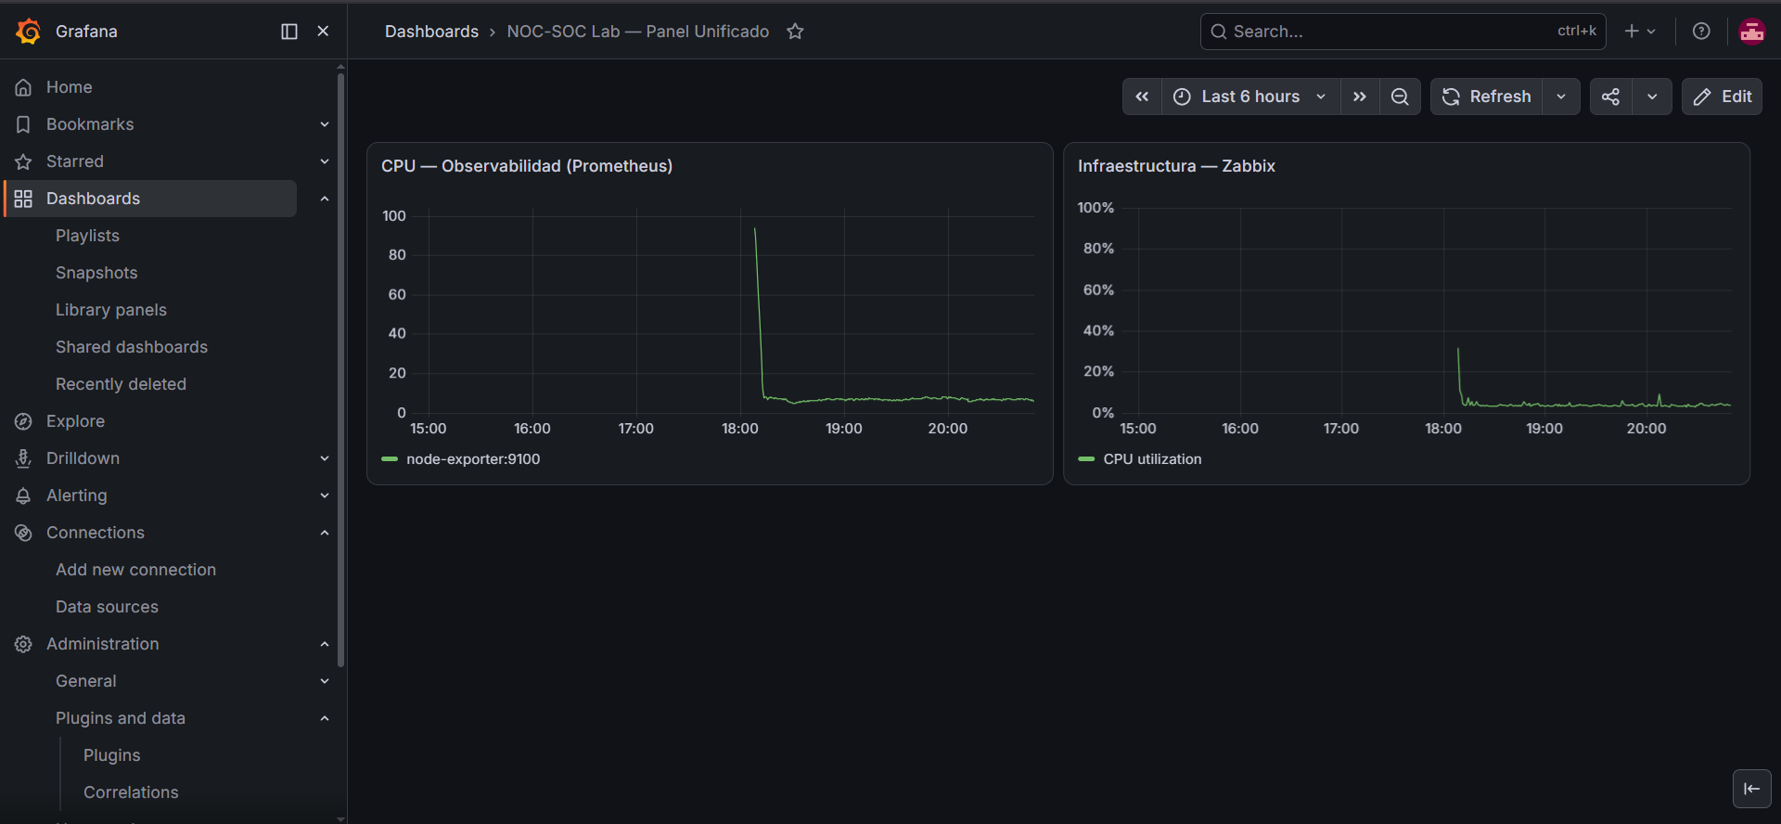The image size is (1781, 824).
Task: Open Correlations page
Action: 131,792
